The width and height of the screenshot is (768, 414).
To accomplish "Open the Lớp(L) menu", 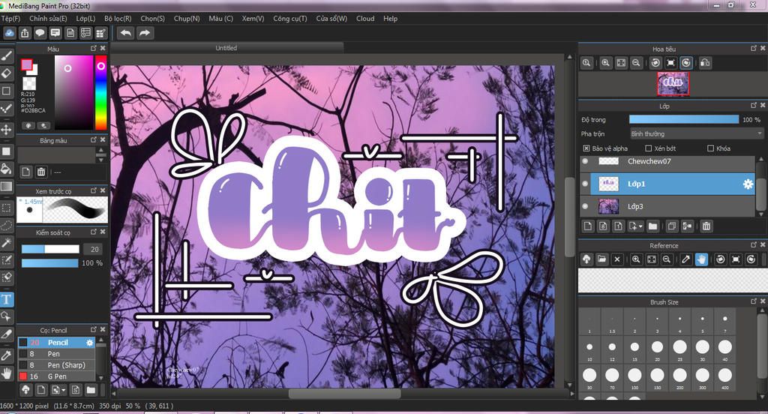I will click(85, 19).
